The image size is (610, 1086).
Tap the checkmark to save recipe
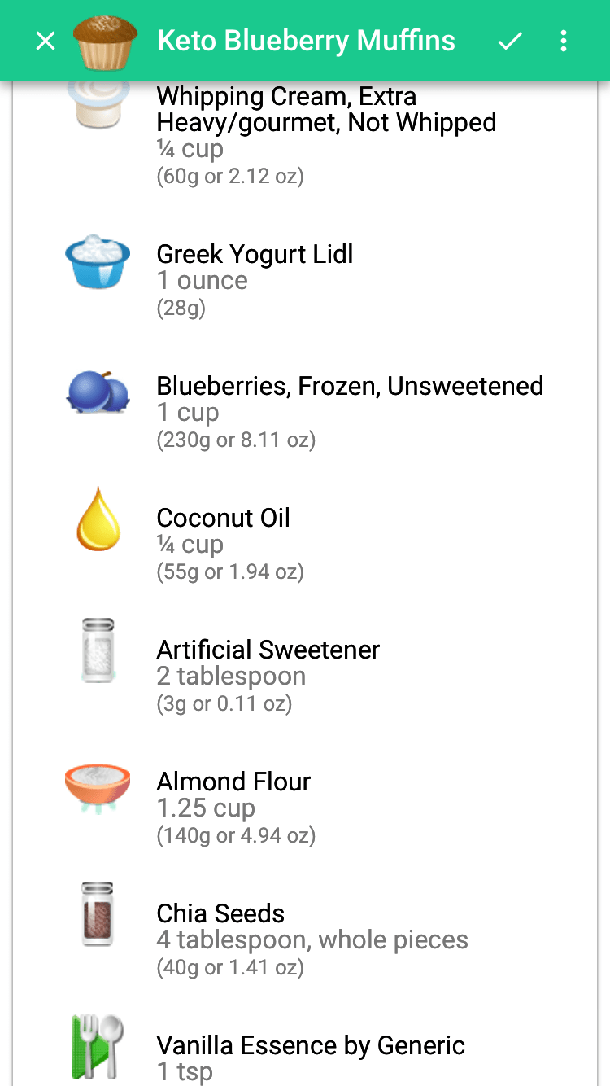[x=510, y=41]
